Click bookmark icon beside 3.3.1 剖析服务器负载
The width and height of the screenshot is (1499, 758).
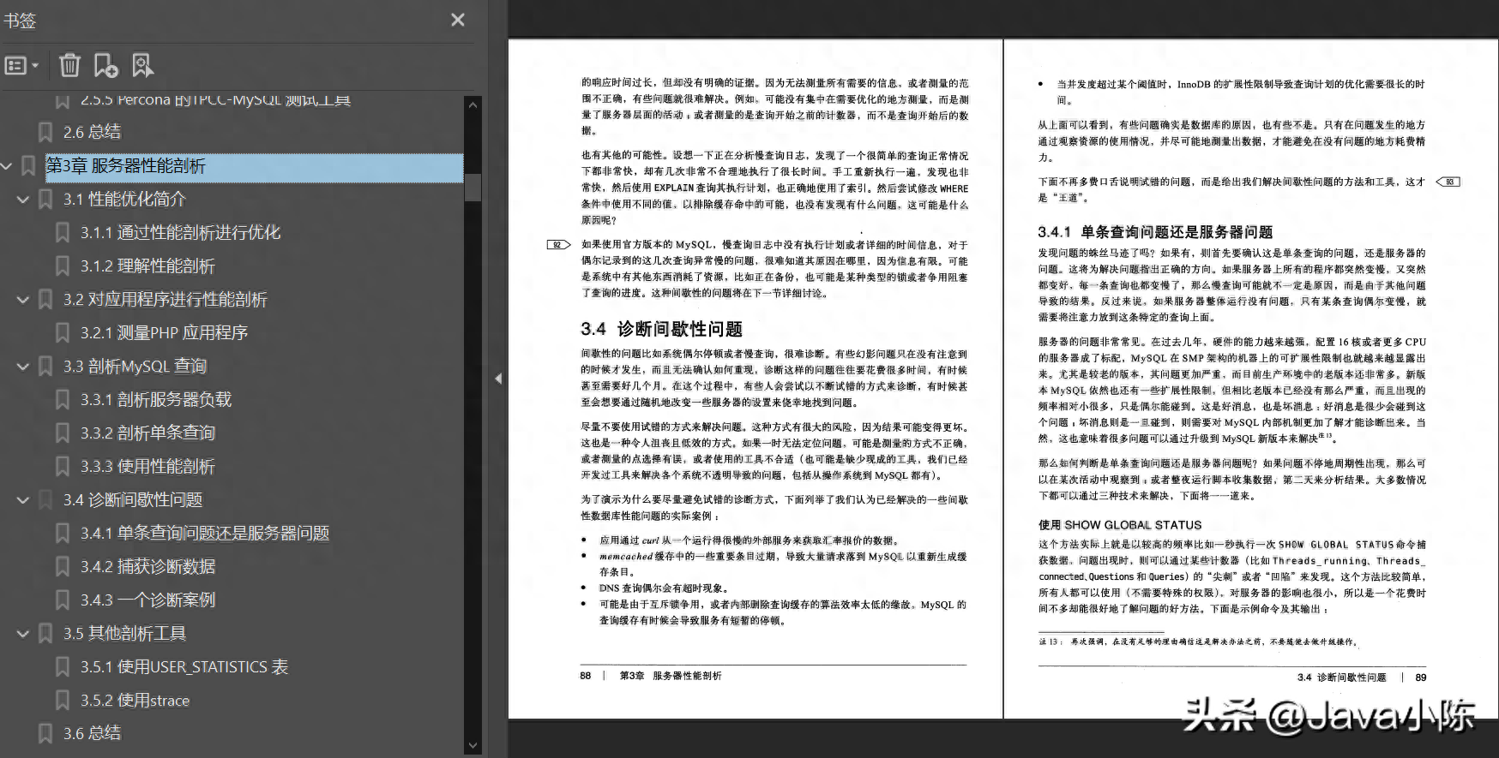[x=63, y=399]
